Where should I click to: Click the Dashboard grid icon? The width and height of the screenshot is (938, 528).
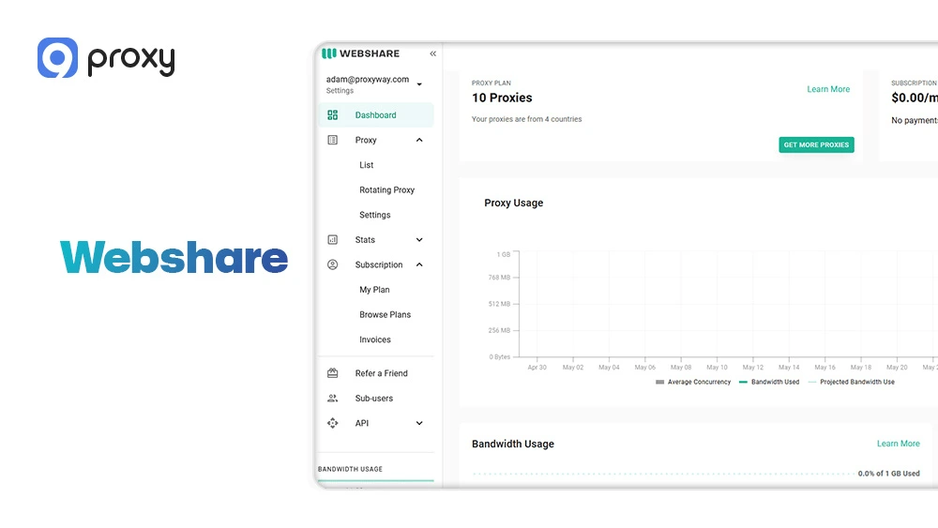(332, 115)
